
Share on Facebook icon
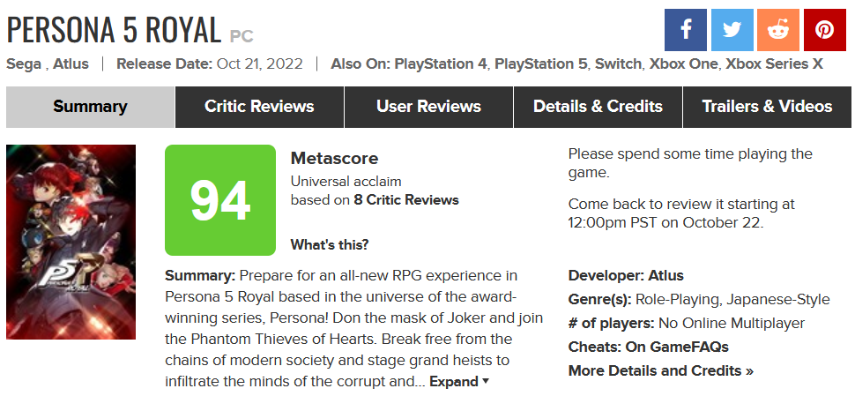coord(686,30)
